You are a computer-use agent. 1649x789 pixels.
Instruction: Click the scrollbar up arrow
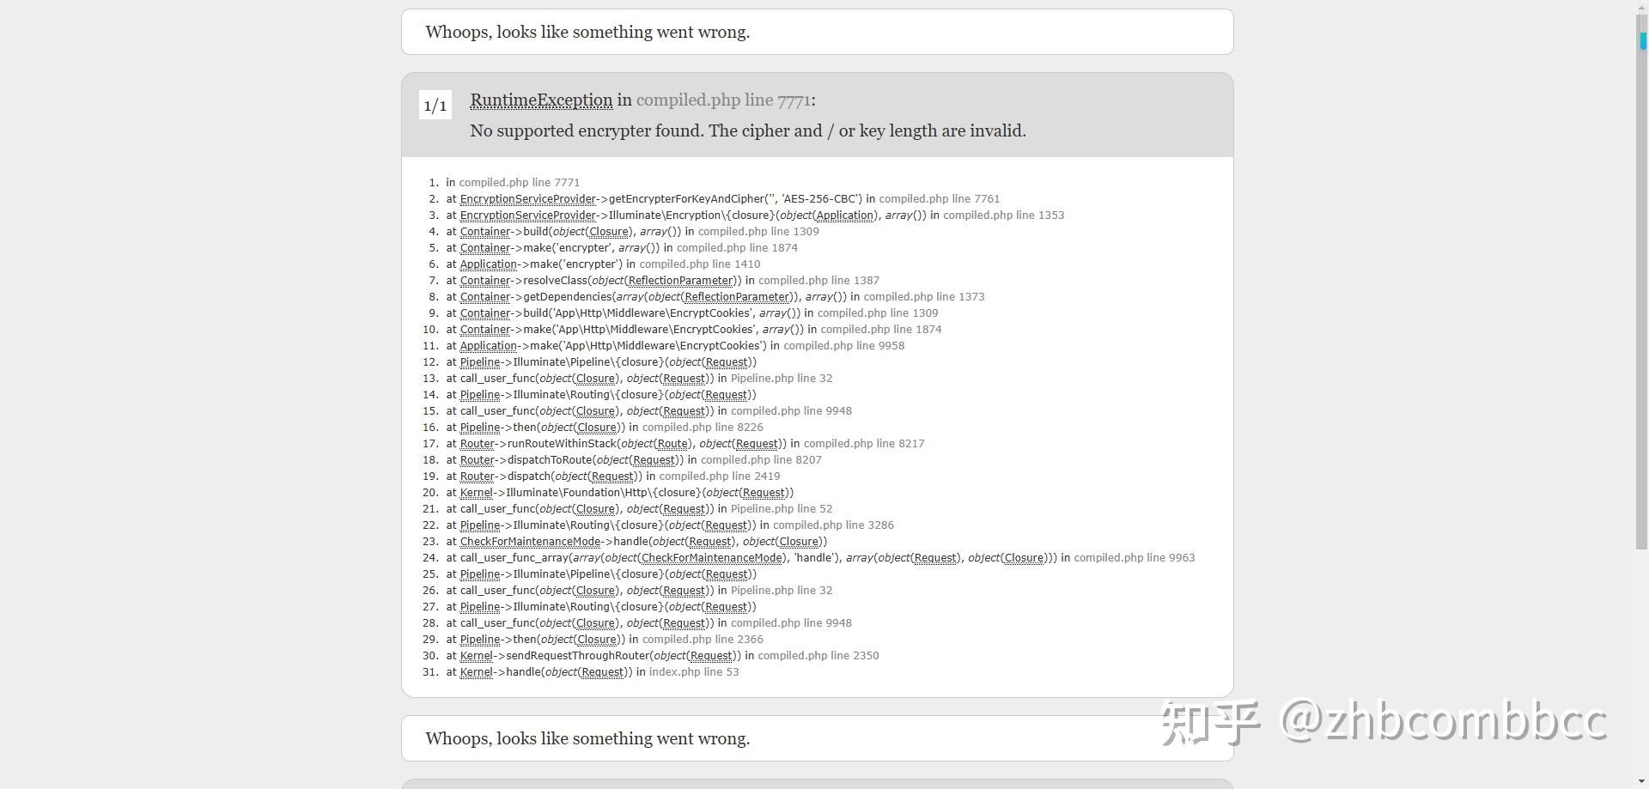click(x=1641, y=6)
